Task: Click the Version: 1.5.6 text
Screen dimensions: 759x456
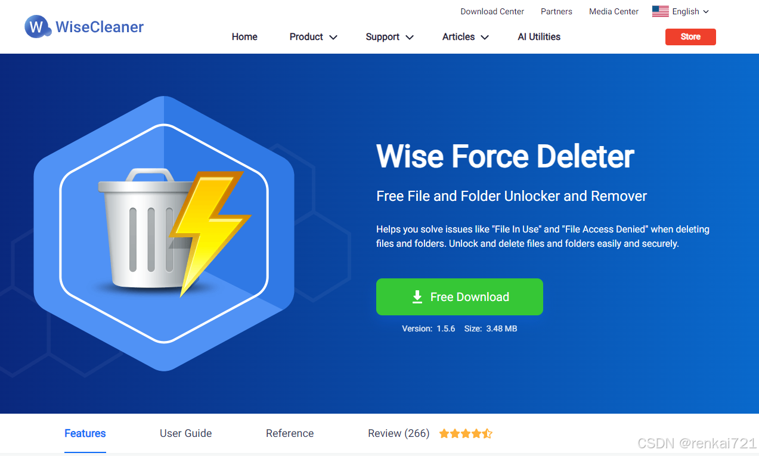Action: 429,328
